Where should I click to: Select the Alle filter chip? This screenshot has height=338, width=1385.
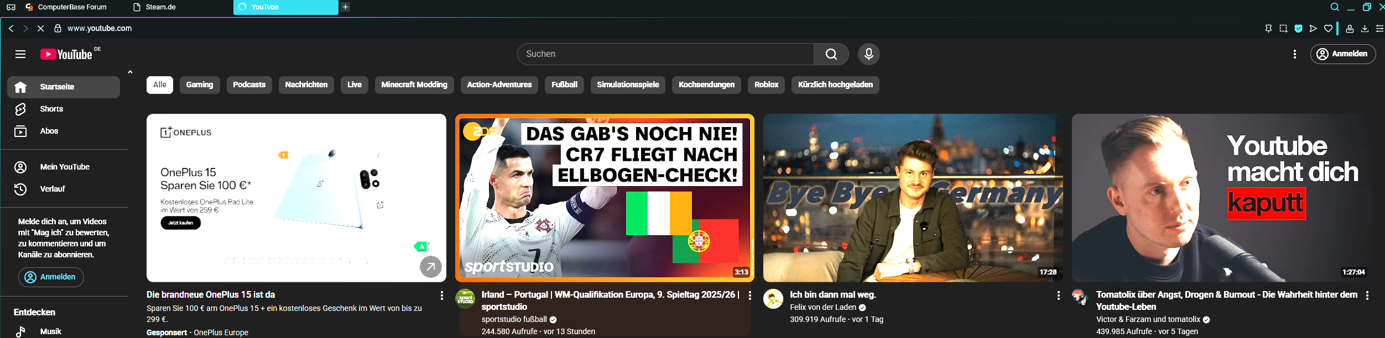coord(160,85)
